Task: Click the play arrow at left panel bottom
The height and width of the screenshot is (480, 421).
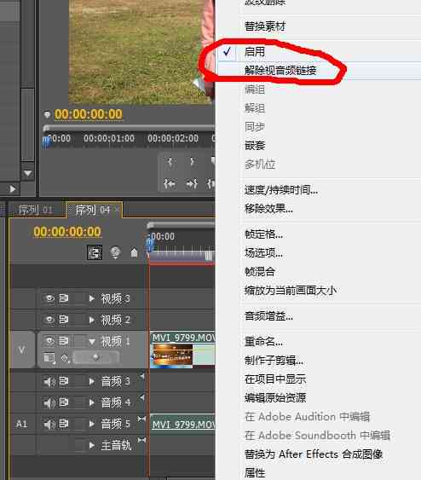Action: point(13,189)
